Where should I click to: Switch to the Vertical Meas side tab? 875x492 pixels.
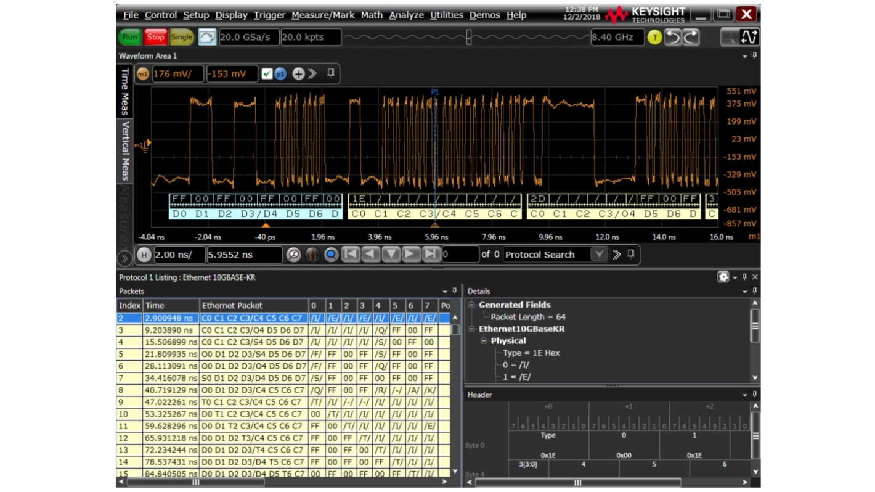click(125, 150)
